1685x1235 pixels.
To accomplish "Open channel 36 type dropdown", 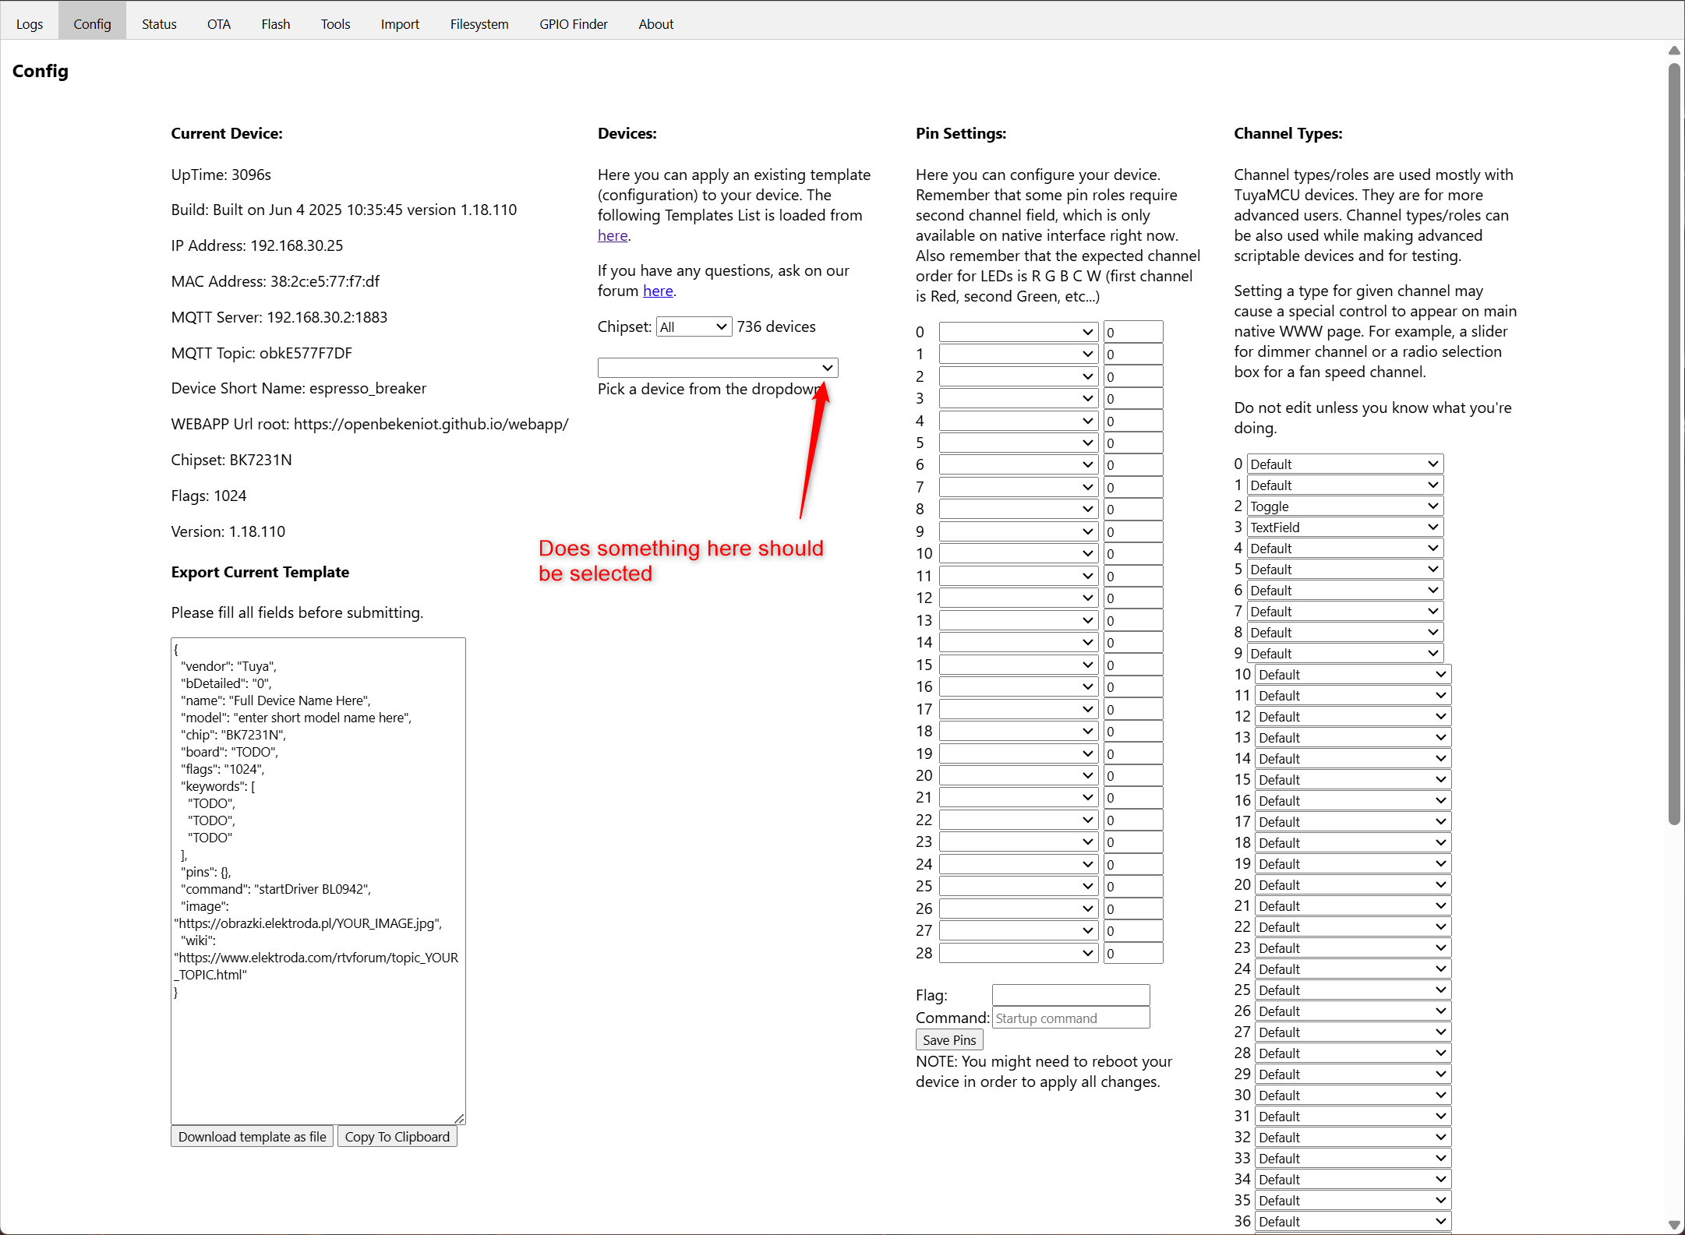I will click(1353, 1222).
